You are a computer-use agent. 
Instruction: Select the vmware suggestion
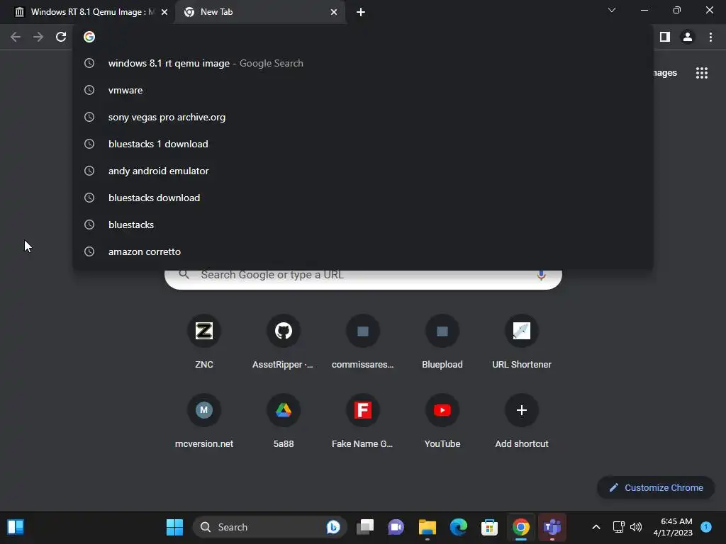click(363, 90)
